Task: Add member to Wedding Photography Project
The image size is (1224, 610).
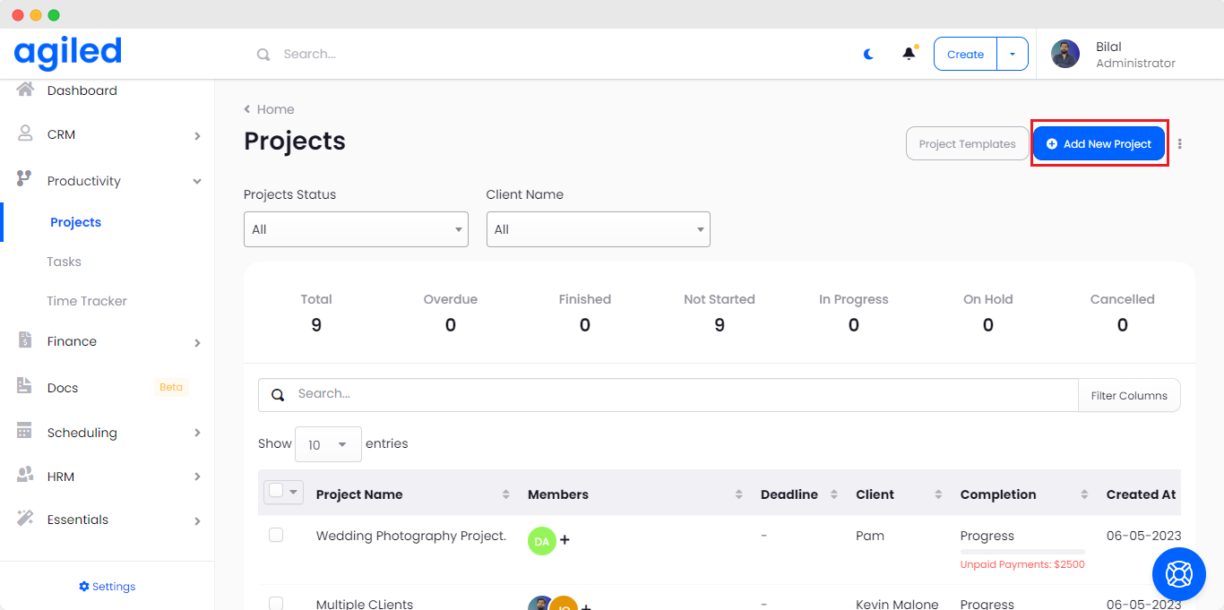Action: tap(565, 540)
